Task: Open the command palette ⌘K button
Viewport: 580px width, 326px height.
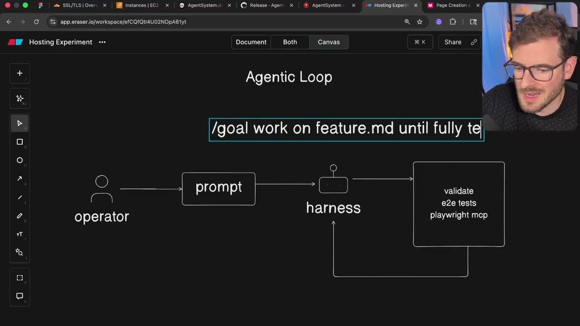Action: 420,42
